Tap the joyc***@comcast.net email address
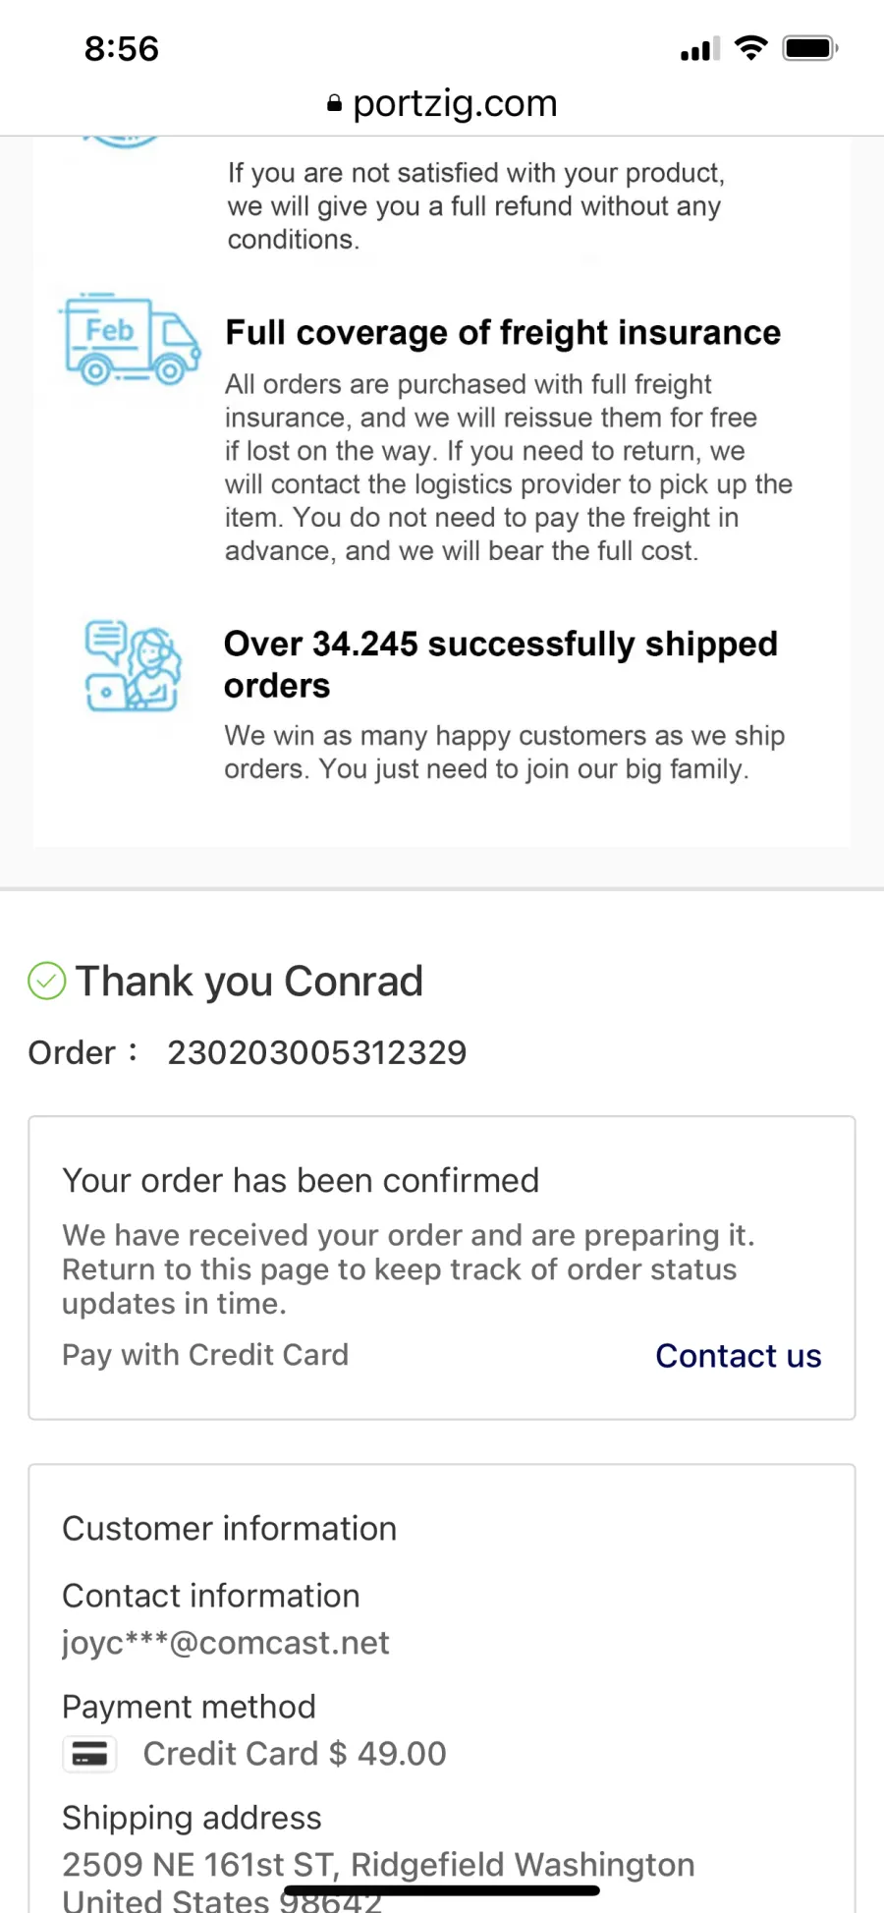The height and width of the screenshot is (1913, 884). tap(226, 1642)
